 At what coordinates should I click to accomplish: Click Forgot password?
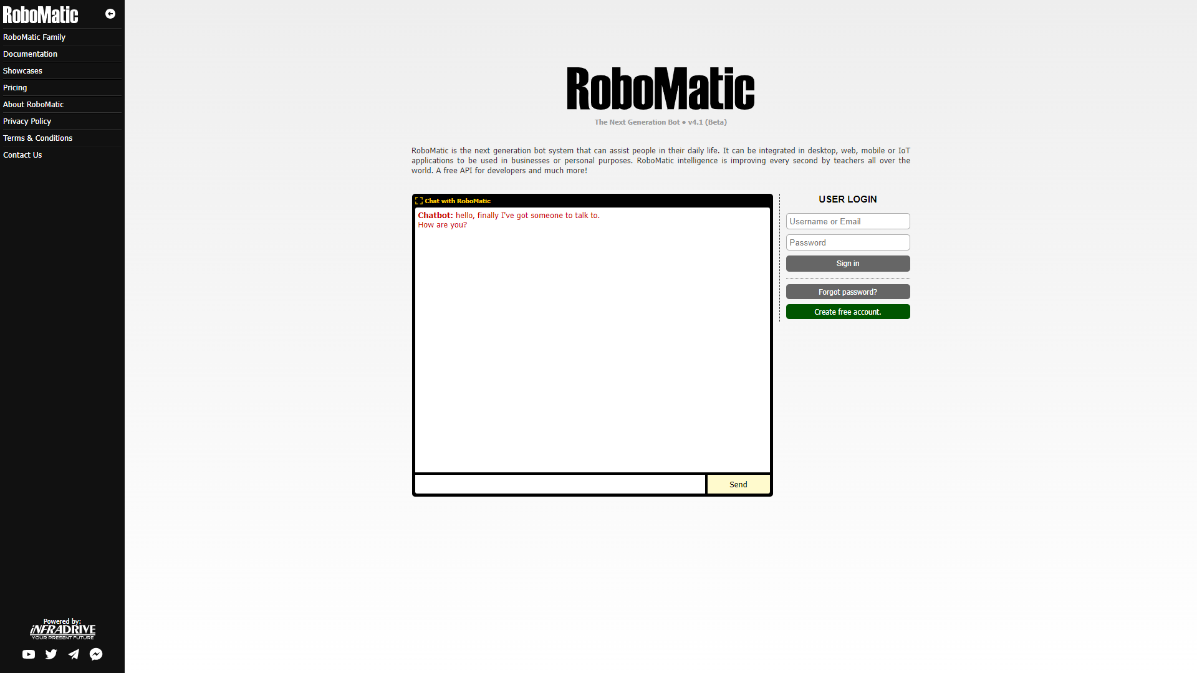click(847, 292)
